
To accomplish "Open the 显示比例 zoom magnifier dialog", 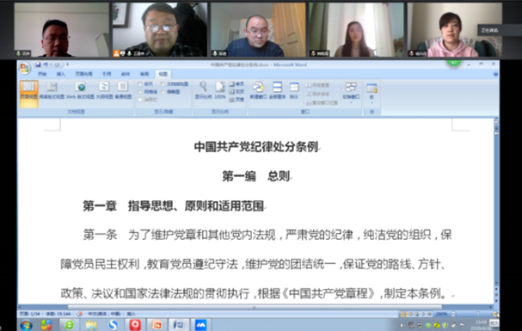I will coord(203,90).
